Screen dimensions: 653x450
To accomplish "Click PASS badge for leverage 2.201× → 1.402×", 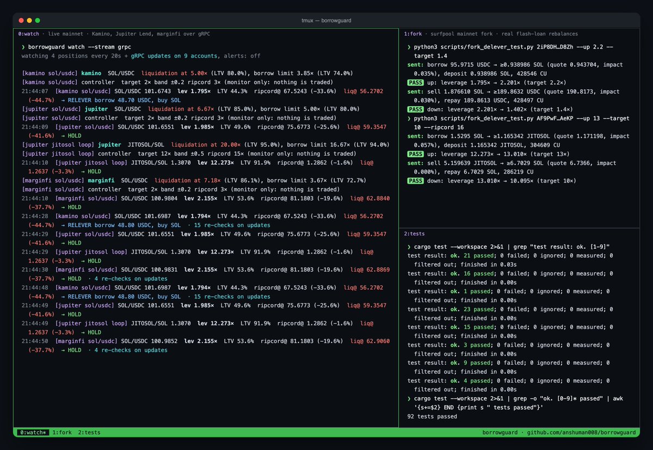I will [x=416, y=109].
